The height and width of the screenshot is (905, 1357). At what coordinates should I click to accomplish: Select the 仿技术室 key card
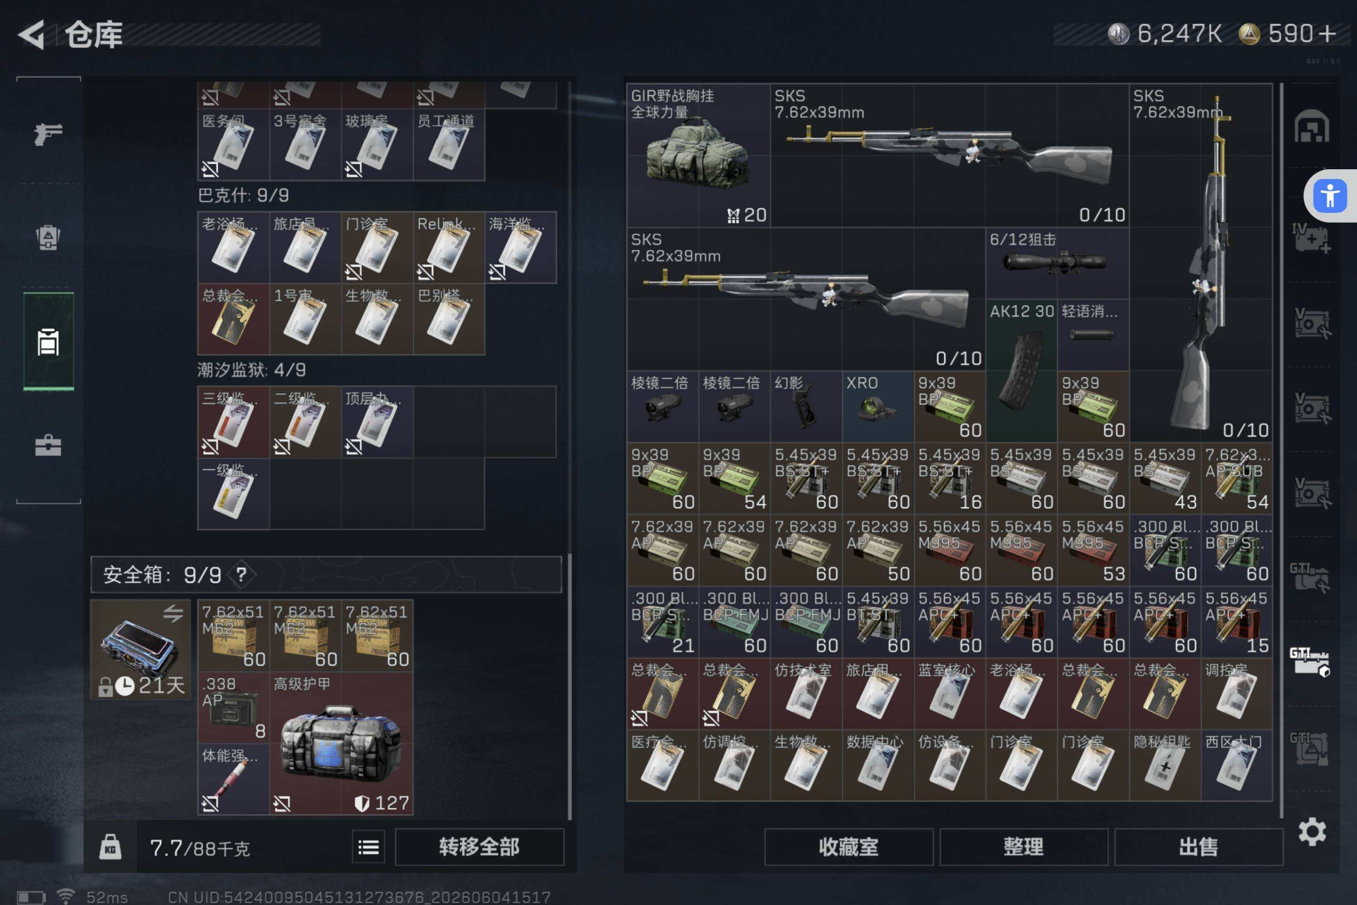click(806, 694)
